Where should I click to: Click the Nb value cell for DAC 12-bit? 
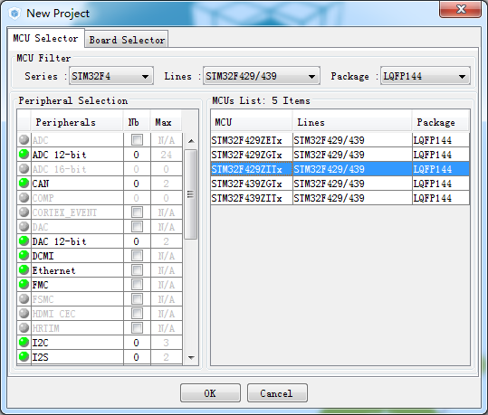point(137,241)
